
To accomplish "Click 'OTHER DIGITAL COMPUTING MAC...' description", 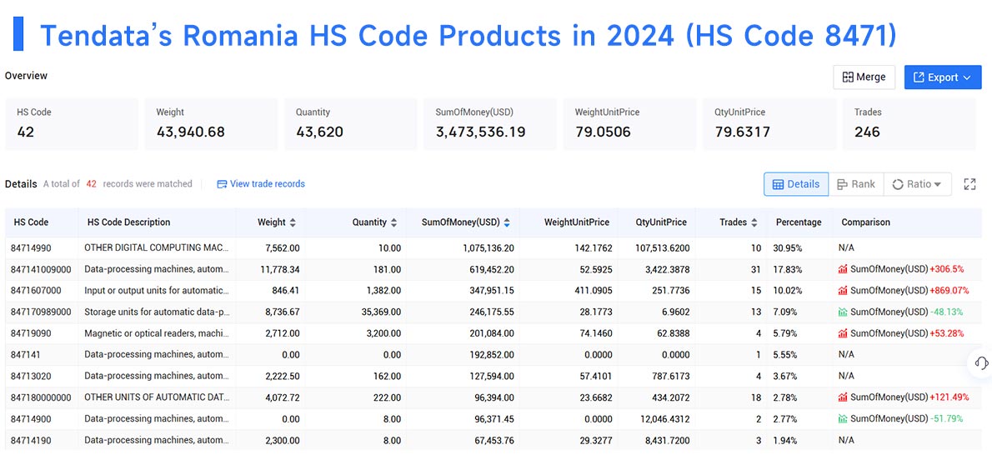I will 157,247.
